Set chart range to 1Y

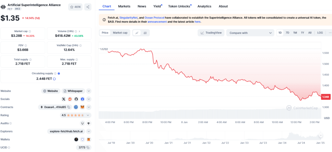point(302,33)
